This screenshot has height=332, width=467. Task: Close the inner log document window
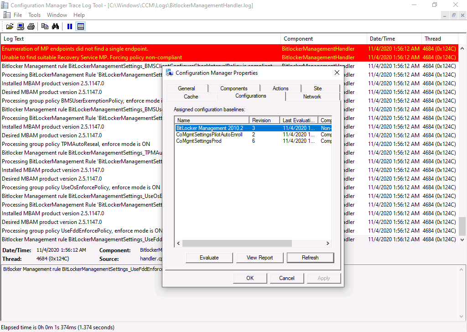[x=462, y=15]
